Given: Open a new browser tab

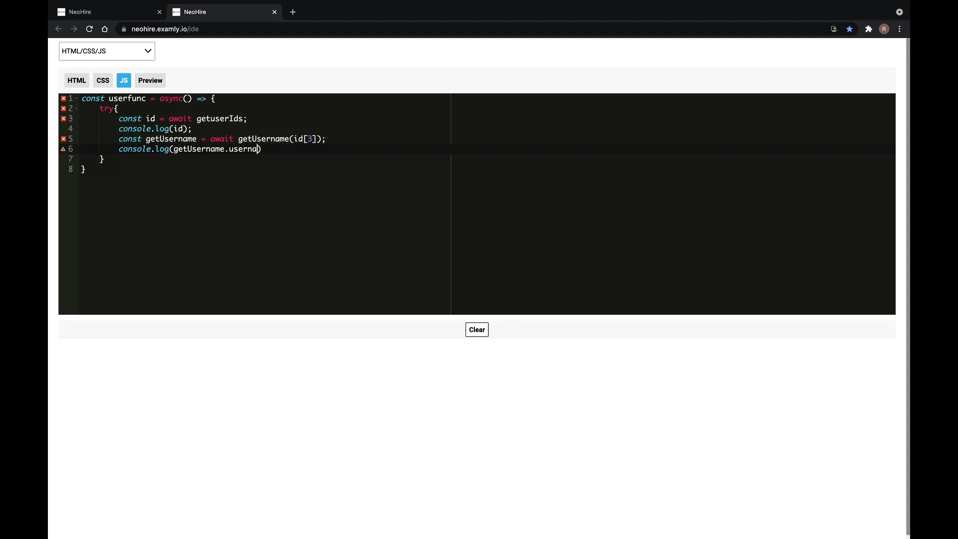Looking at the screenshot, I should pyautogui.click(x=293, y=12).
